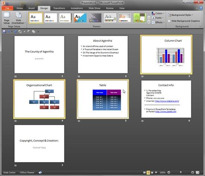205x176 pixels.
Task: Switch to the Home tab
Action: [20, 8]
